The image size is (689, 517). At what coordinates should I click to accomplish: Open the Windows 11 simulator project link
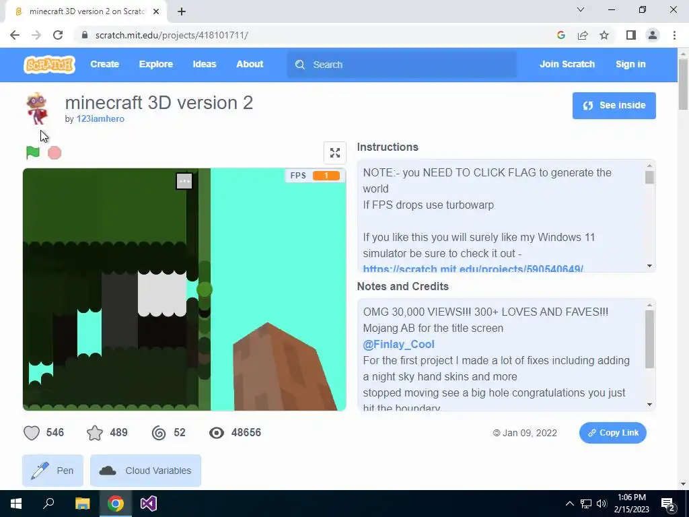473,268
